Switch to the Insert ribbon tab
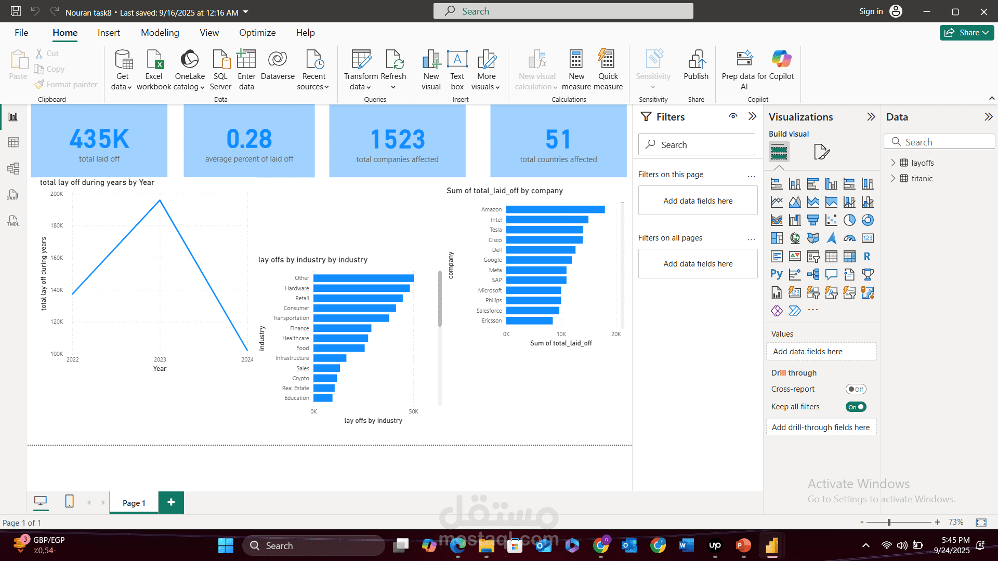998x561 pixels. click(109, 32)
